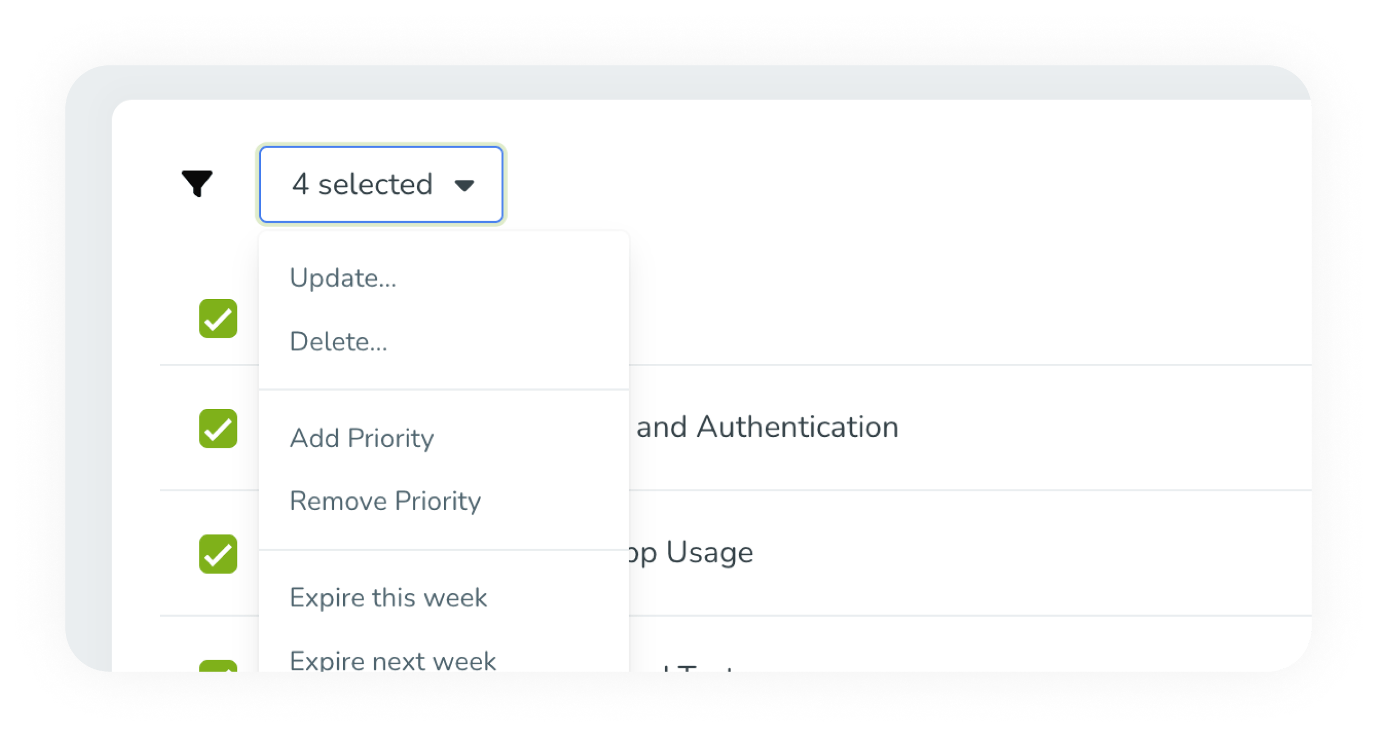Toggle the partially visible bottom checkbox
The height and width of the screenshot is (737, 1377).
pyautogui.click(x=218, y=666)
